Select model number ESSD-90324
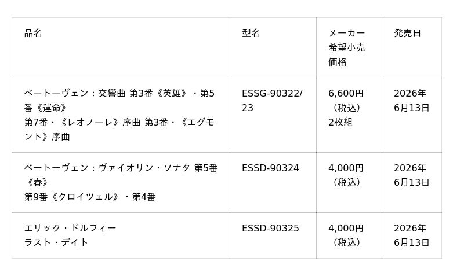This screenshot has width=464, height=276. 270,168
